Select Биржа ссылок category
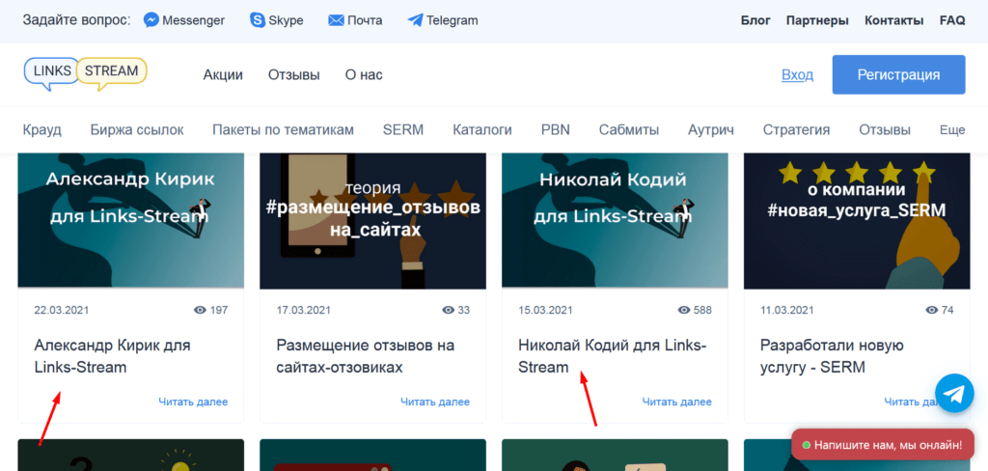The image size is (988, 471). (137, 130)
